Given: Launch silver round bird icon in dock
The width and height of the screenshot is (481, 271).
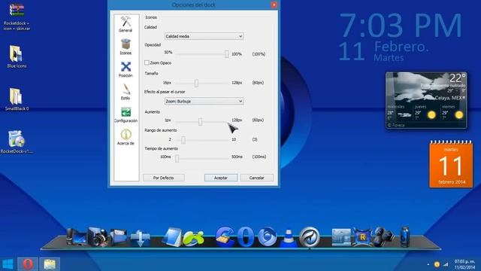Looking at the screenshot, I should [x=310, y=237].
